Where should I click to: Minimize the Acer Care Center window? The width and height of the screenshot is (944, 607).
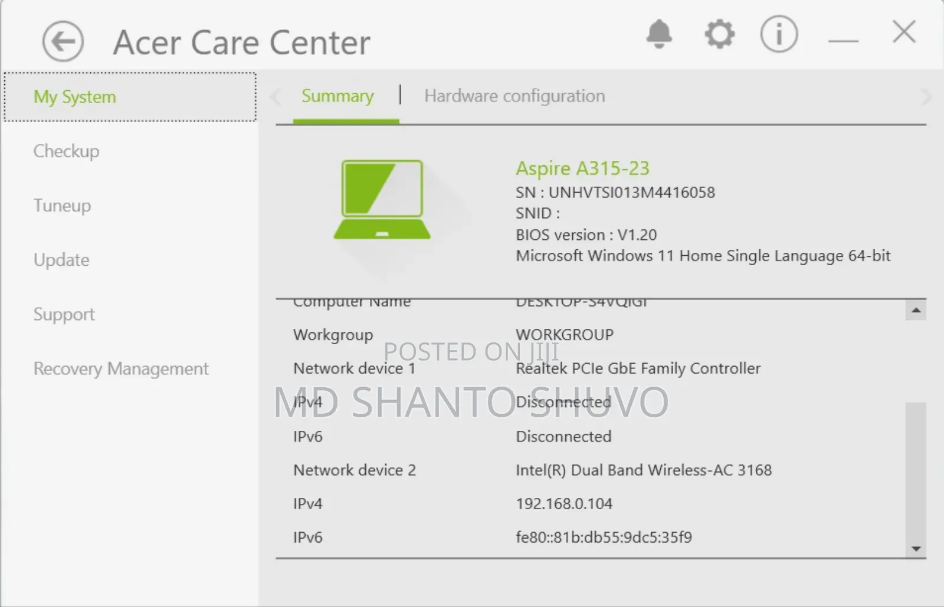point(843,41)
